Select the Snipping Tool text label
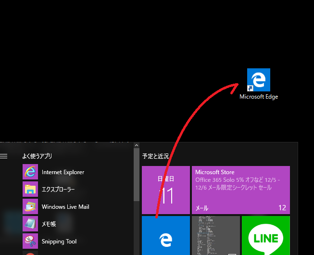This screenshot has width=314, height=255. click(x=59, y=242)
